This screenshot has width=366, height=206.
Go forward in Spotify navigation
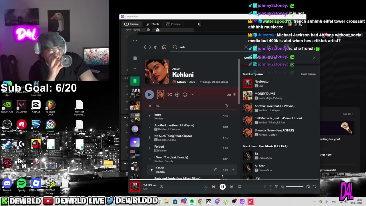(150, 47)
